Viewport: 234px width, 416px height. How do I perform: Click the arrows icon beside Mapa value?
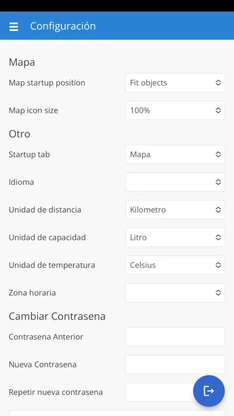coord(218,154)
